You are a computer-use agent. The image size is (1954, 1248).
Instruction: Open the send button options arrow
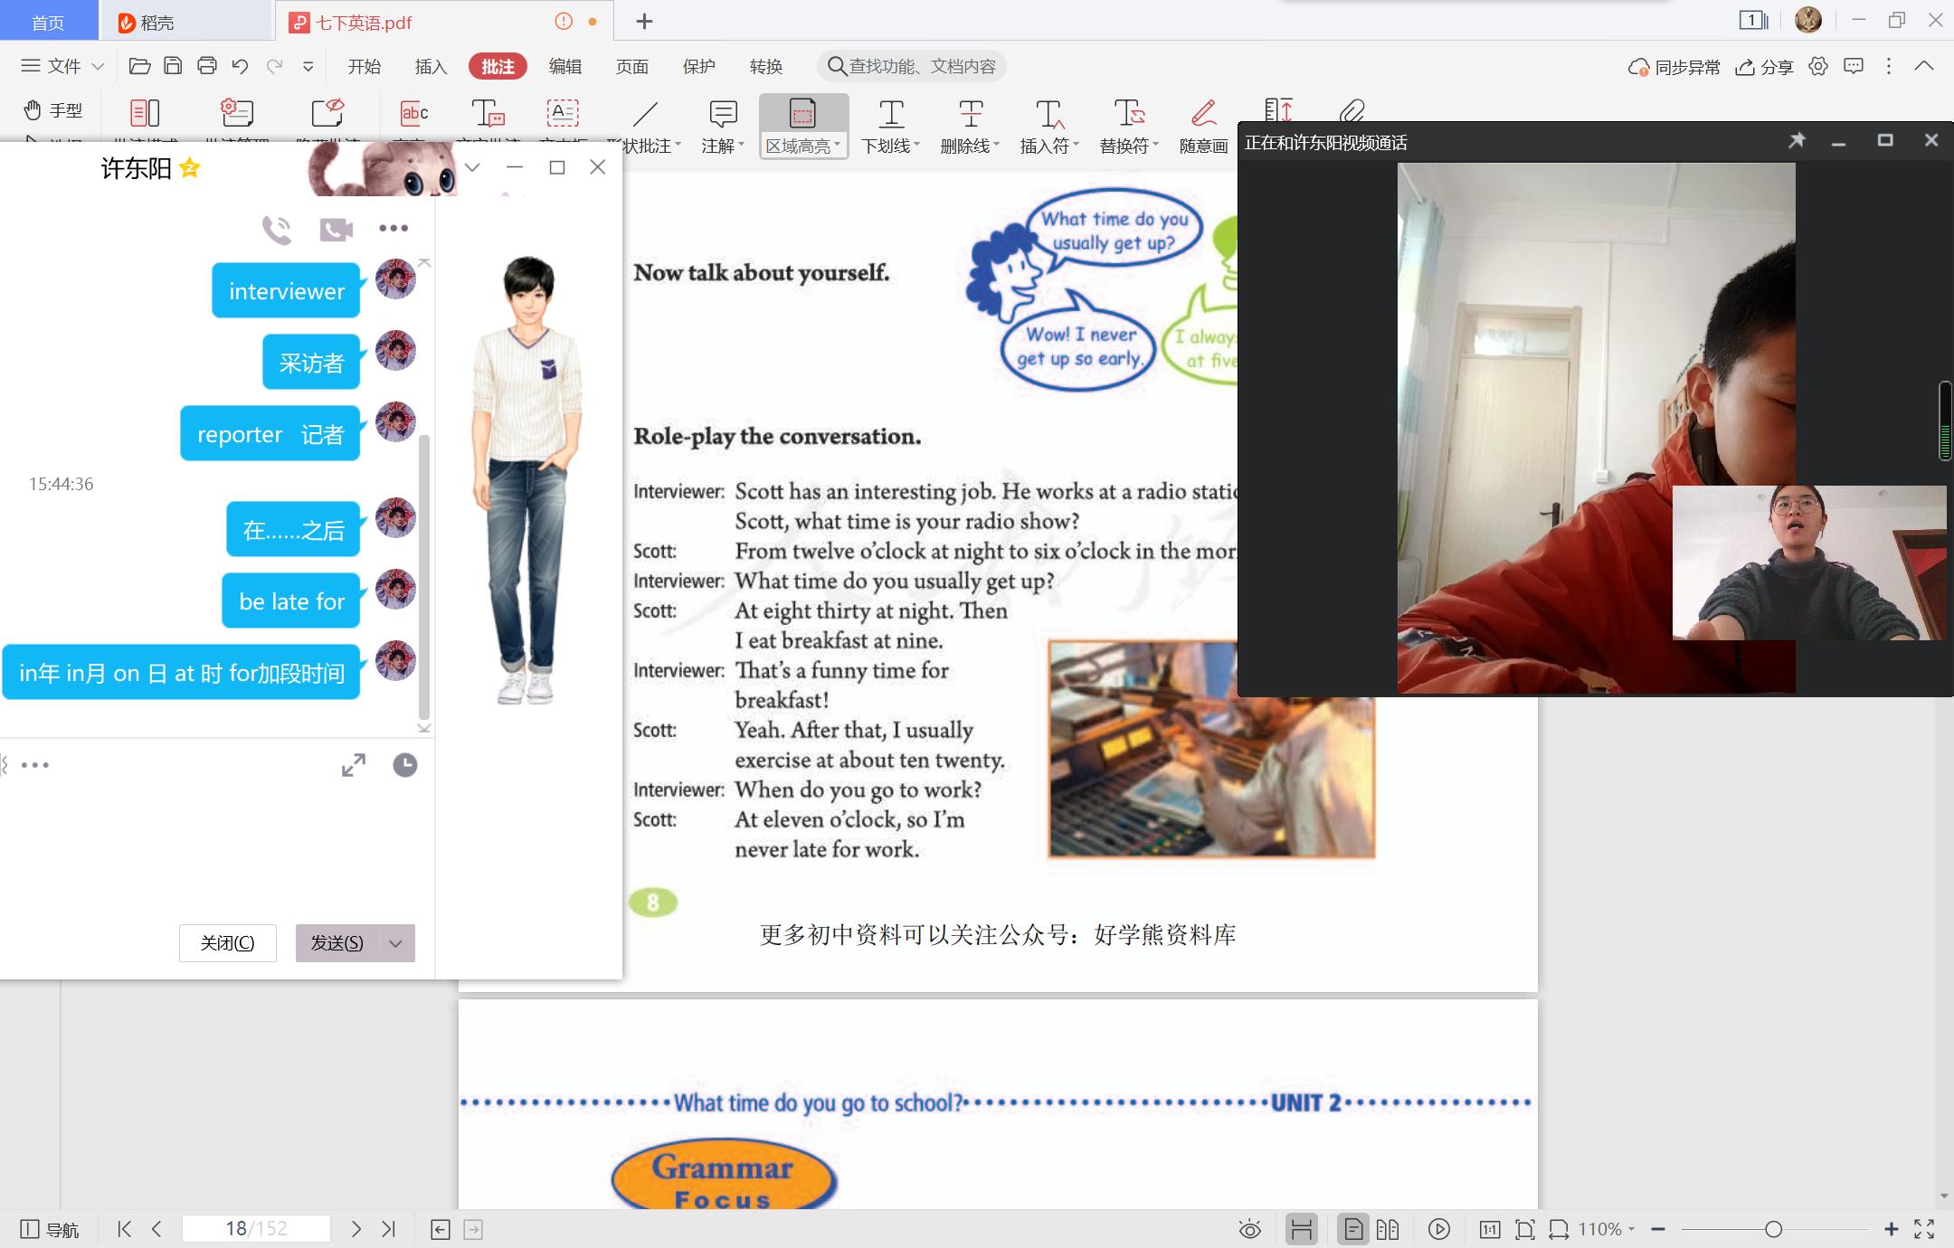pyautogui.click(x=396, y=943)
